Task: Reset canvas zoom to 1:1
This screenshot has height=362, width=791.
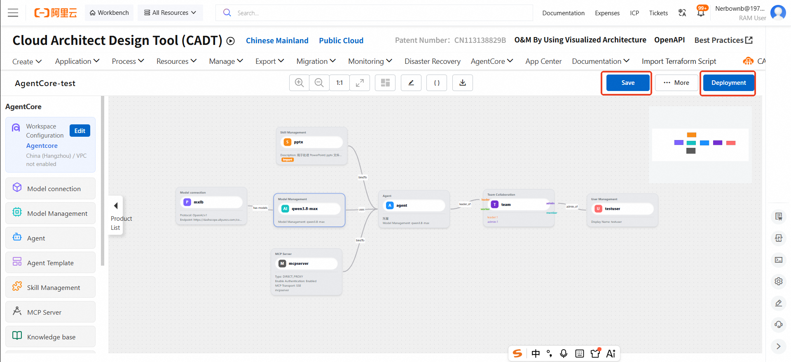Action: pyautogui.click(x=339, y=83)
